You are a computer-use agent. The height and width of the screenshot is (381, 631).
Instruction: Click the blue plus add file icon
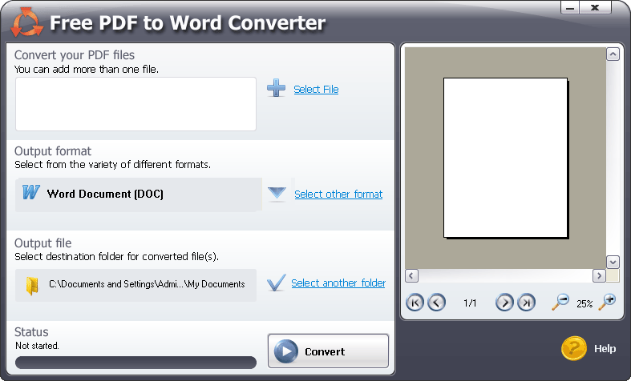[x=276, y=89]
